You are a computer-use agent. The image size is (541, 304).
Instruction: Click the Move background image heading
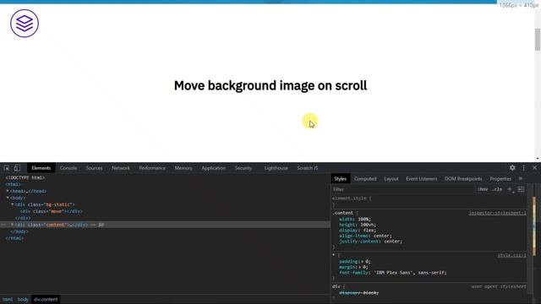tap(270, 85)
